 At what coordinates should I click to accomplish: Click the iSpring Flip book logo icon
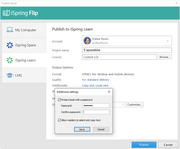(x=6, y=13)
